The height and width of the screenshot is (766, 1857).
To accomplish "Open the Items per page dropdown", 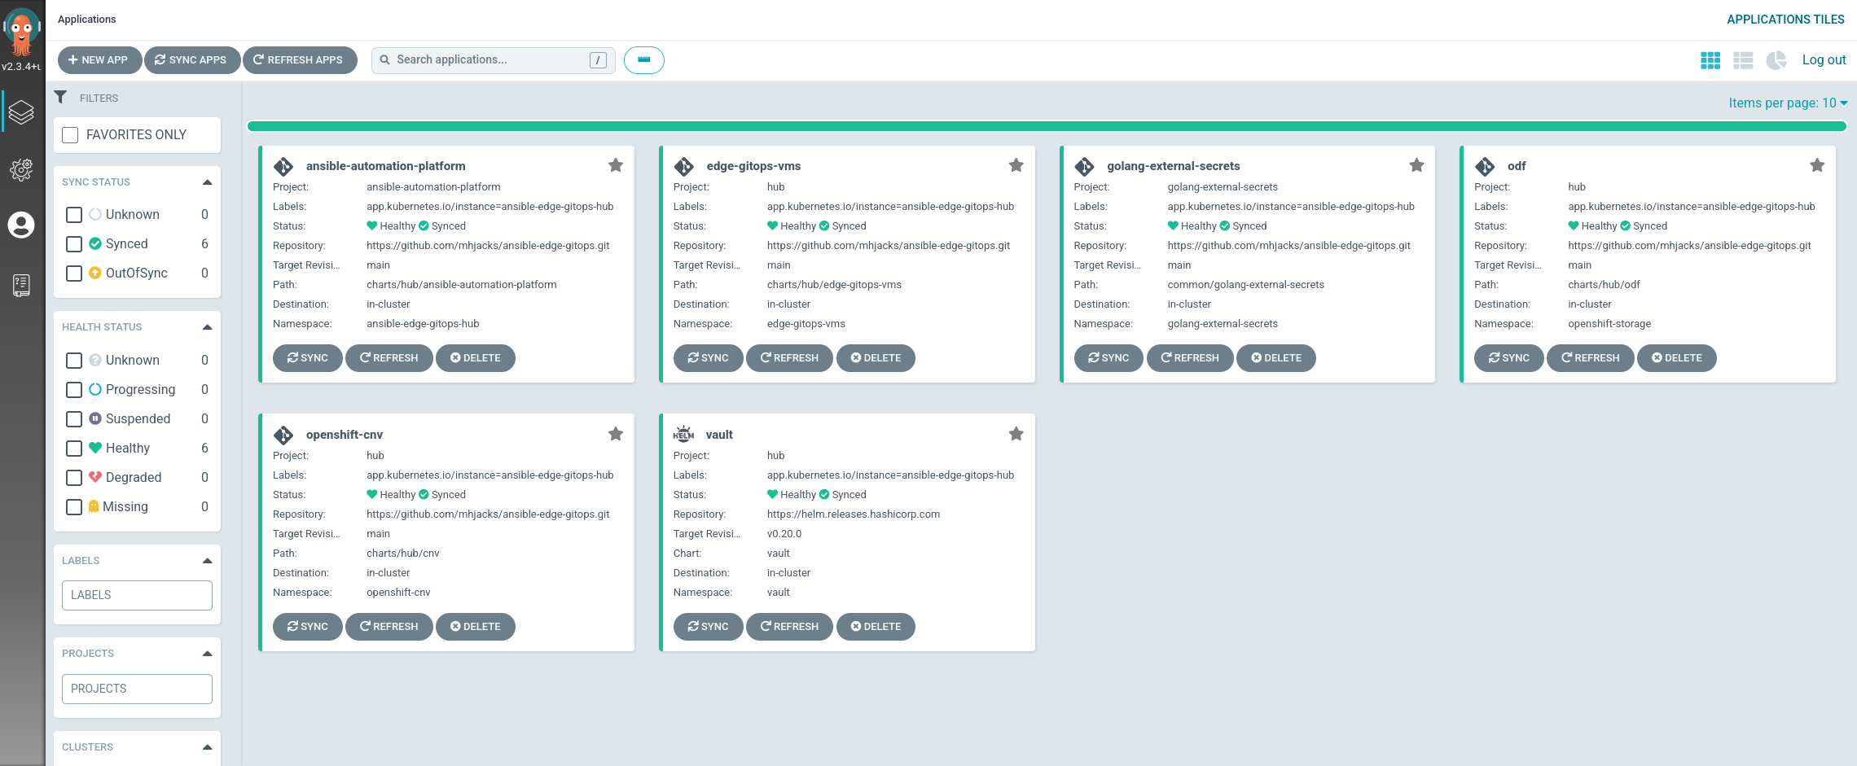I will [1788, 103].
